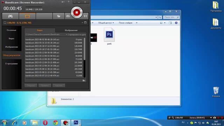Image resolution: width=224 pixels, height=126 pixels.
Task: Open the Общий доступ menu in Explorer
Action: (x=106, y=23)
